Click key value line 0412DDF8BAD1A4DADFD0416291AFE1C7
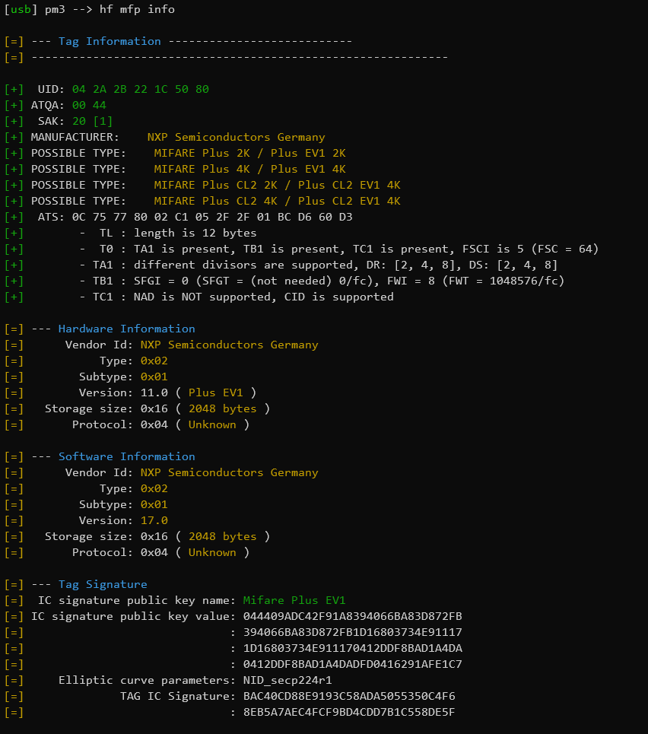This screenshot has width=648, height=734. tap(353, 664)
